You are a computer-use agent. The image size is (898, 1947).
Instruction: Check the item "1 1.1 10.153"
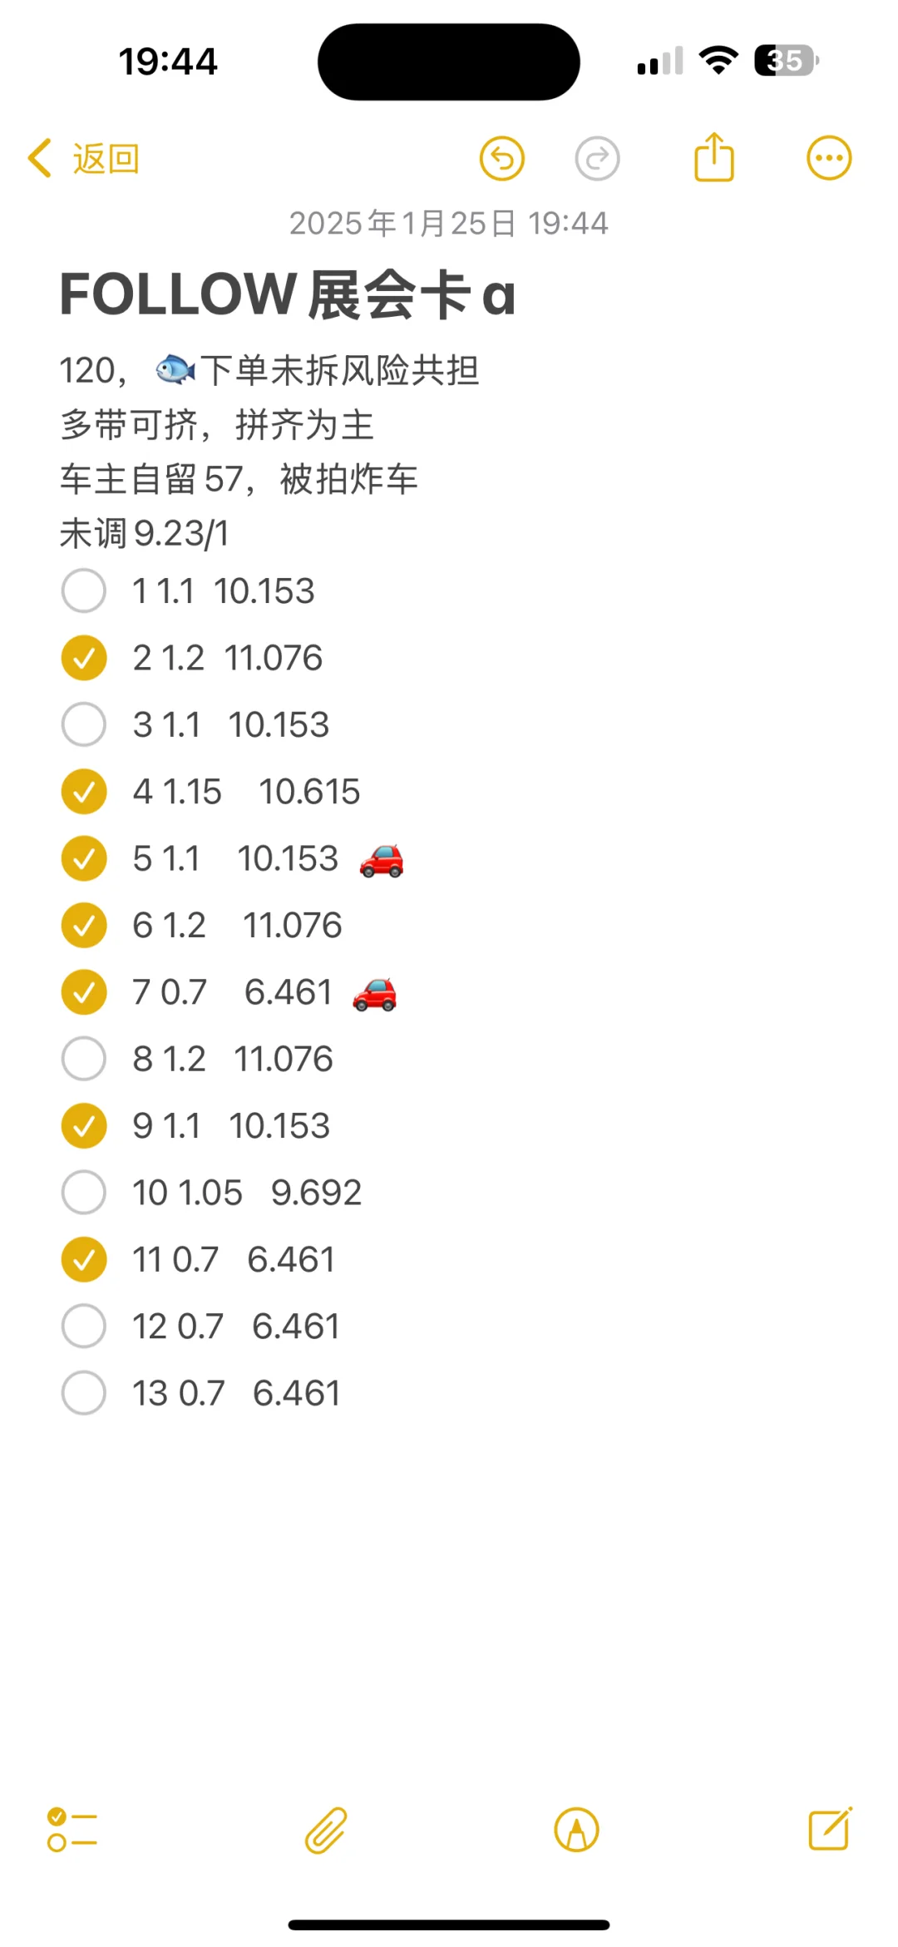coord(84,591)
